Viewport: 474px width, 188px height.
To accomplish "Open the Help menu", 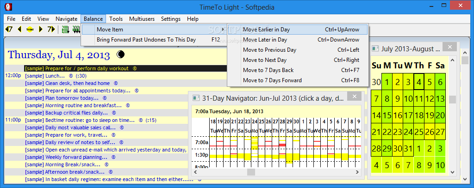I will 193,19.
